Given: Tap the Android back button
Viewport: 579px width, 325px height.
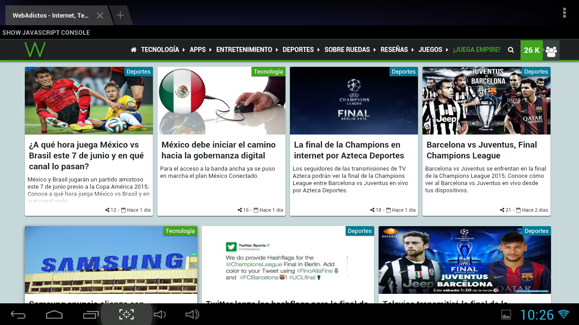Looking at the screenshot, I should point(18,315).
